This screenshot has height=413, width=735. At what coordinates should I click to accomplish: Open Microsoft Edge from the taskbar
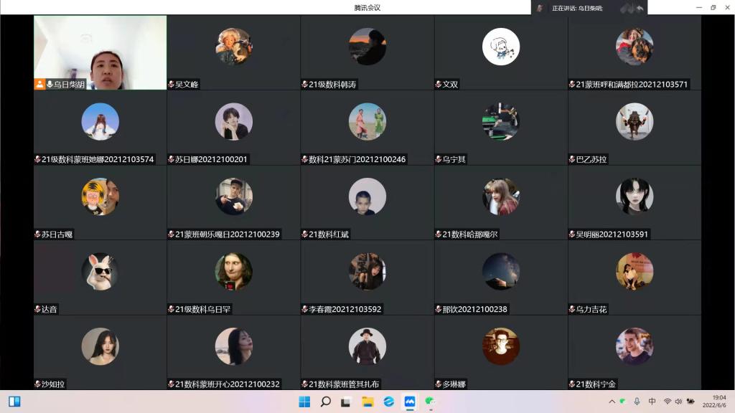(388, 402)
